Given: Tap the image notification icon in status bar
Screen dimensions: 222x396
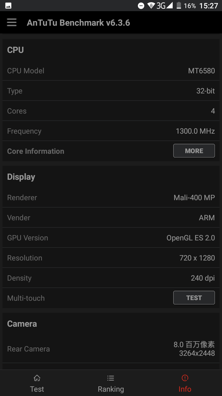Looking at the screenshot, I should [x=8, y=6].
